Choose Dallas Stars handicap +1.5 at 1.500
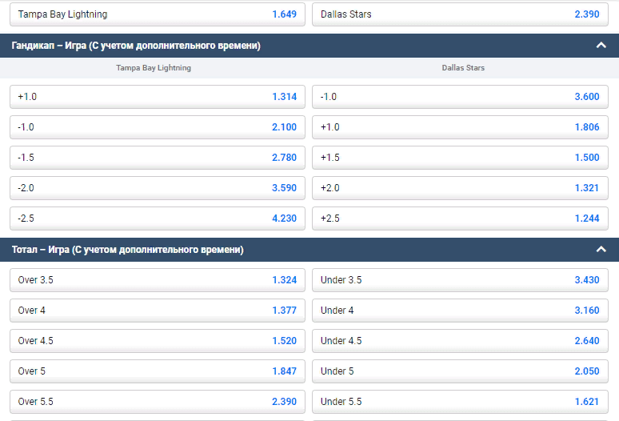 (x=460, y=158)
